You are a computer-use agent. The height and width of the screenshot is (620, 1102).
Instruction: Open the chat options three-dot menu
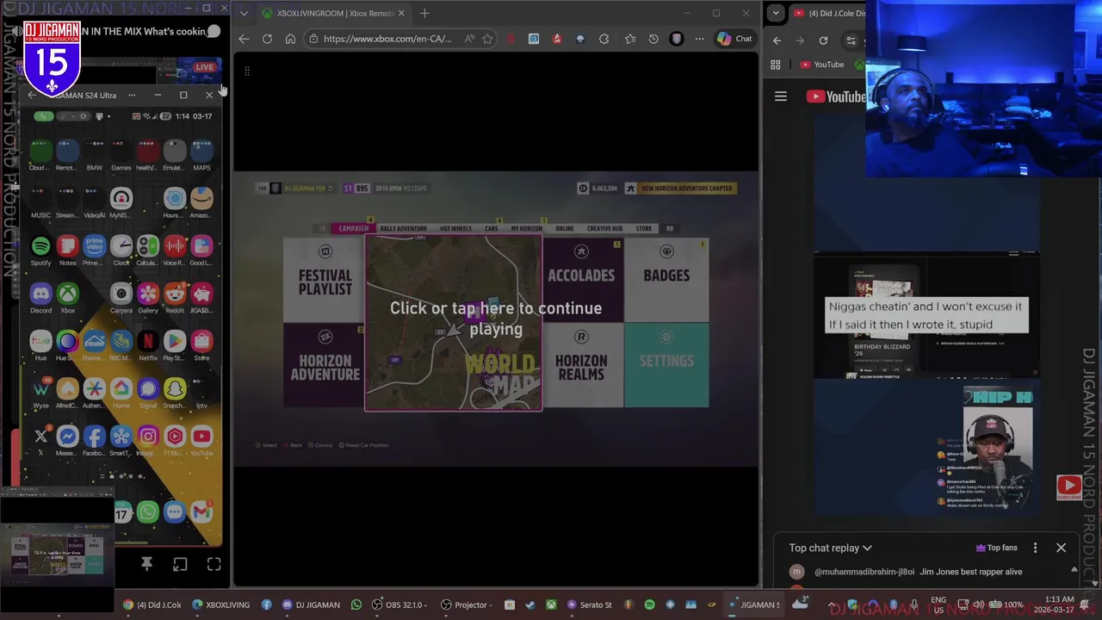[1035, 548]
